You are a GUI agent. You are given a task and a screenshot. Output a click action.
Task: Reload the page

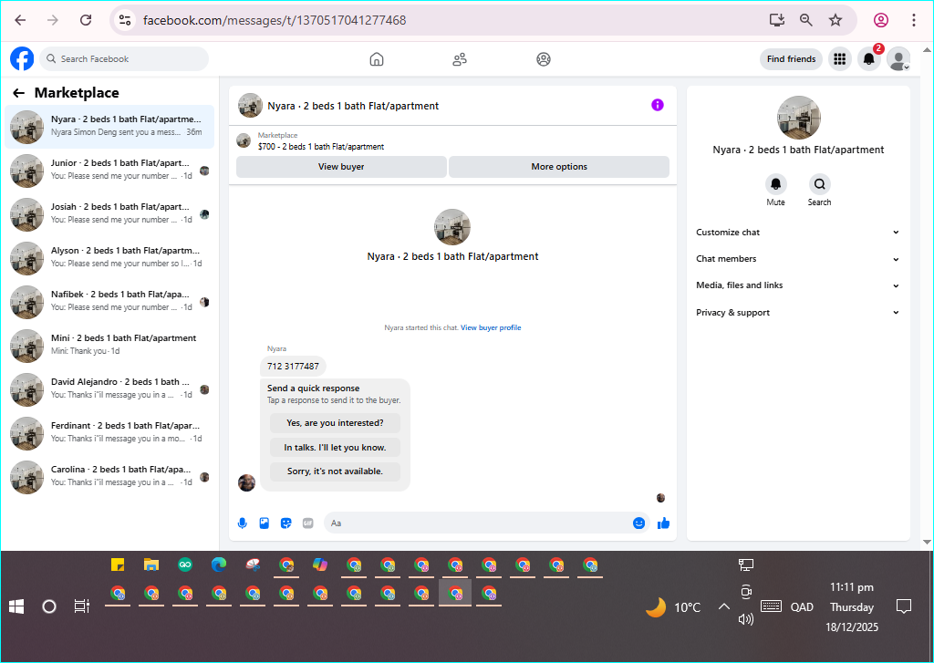point(86,20)
